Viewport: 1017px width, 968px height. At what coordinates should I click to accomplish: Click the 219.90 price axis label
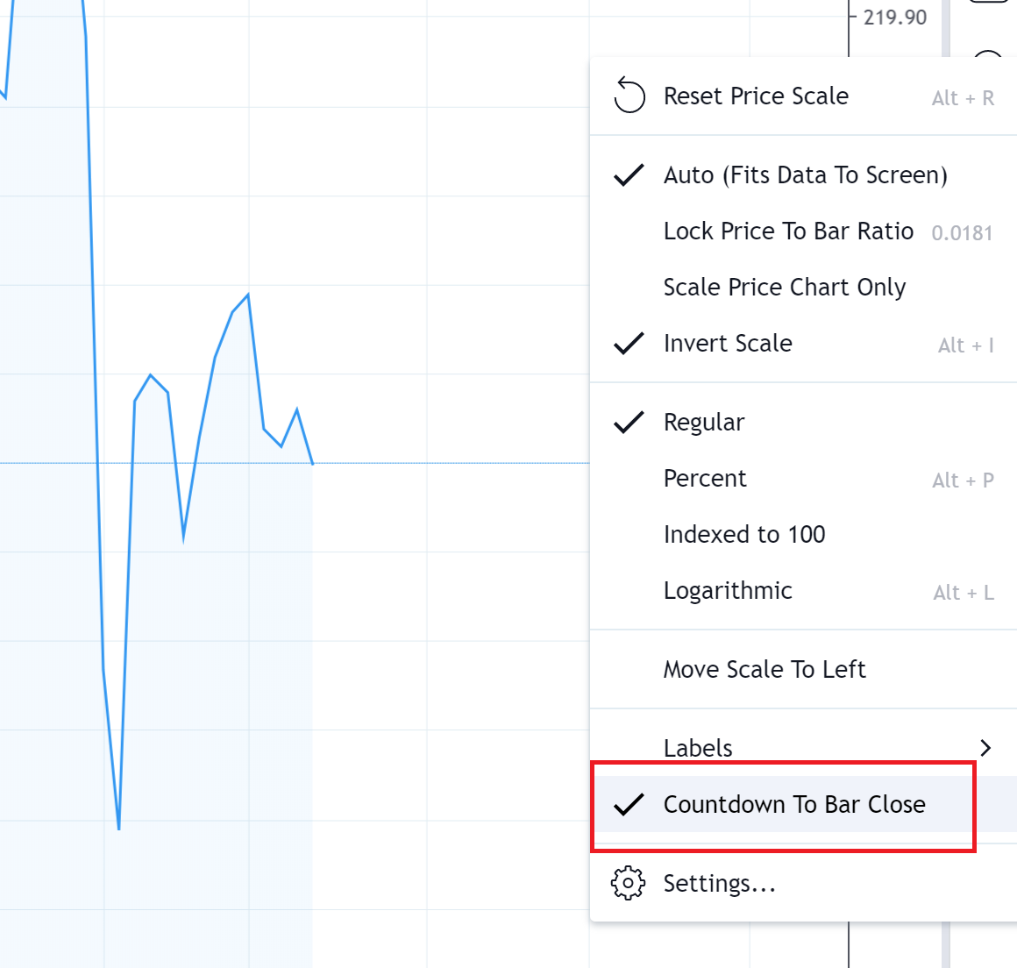(x=895, y=17)
